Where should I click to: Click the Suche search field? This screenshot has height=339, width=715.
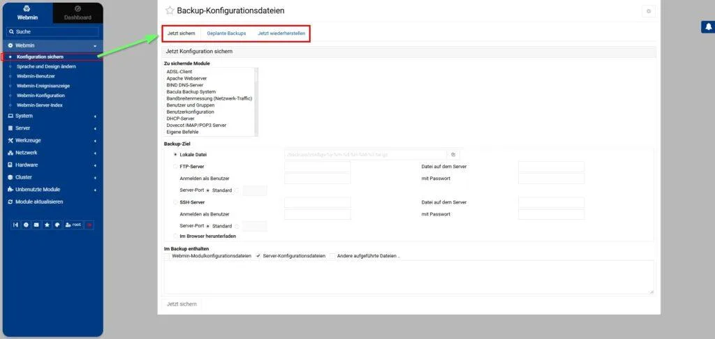click(x=54, y=32)
